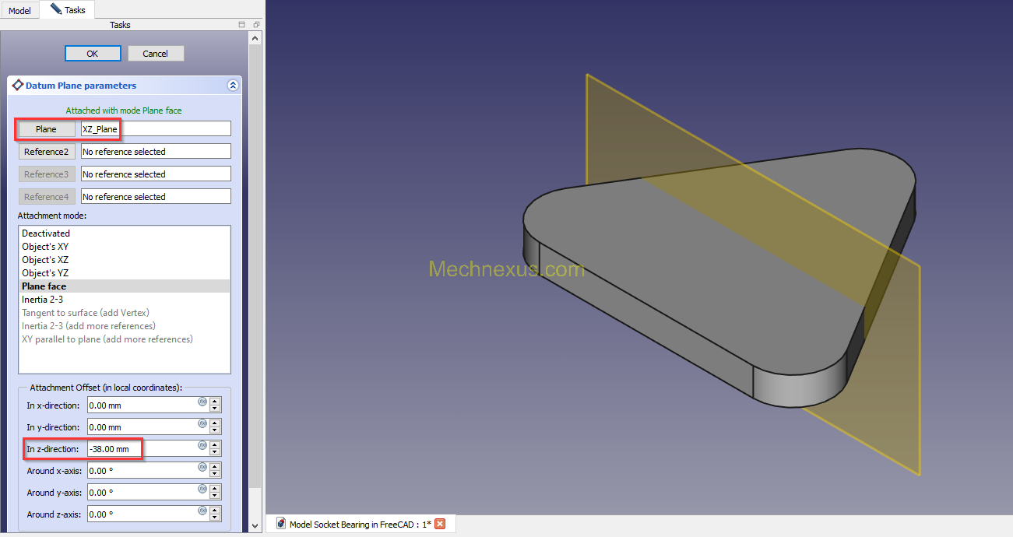Click the Reference2 button
1013x537 pixels.
[x=46, y=152]
